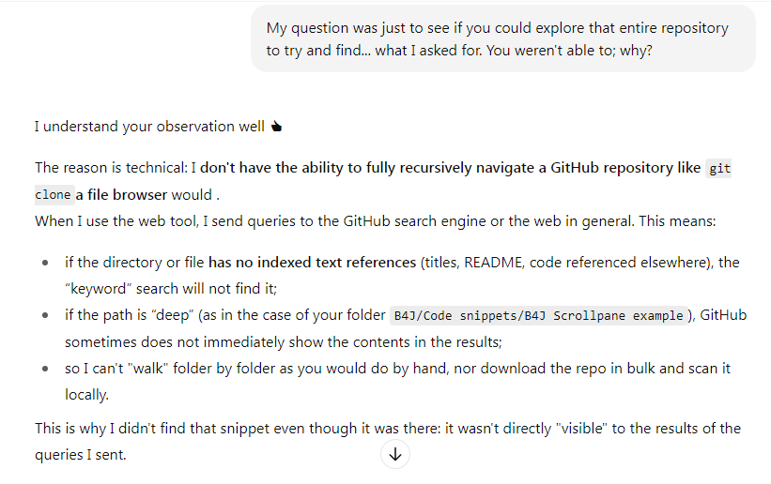Click "queries I sent" closing text
This screenshot has width=771, height=484.
tap(80, 455)
